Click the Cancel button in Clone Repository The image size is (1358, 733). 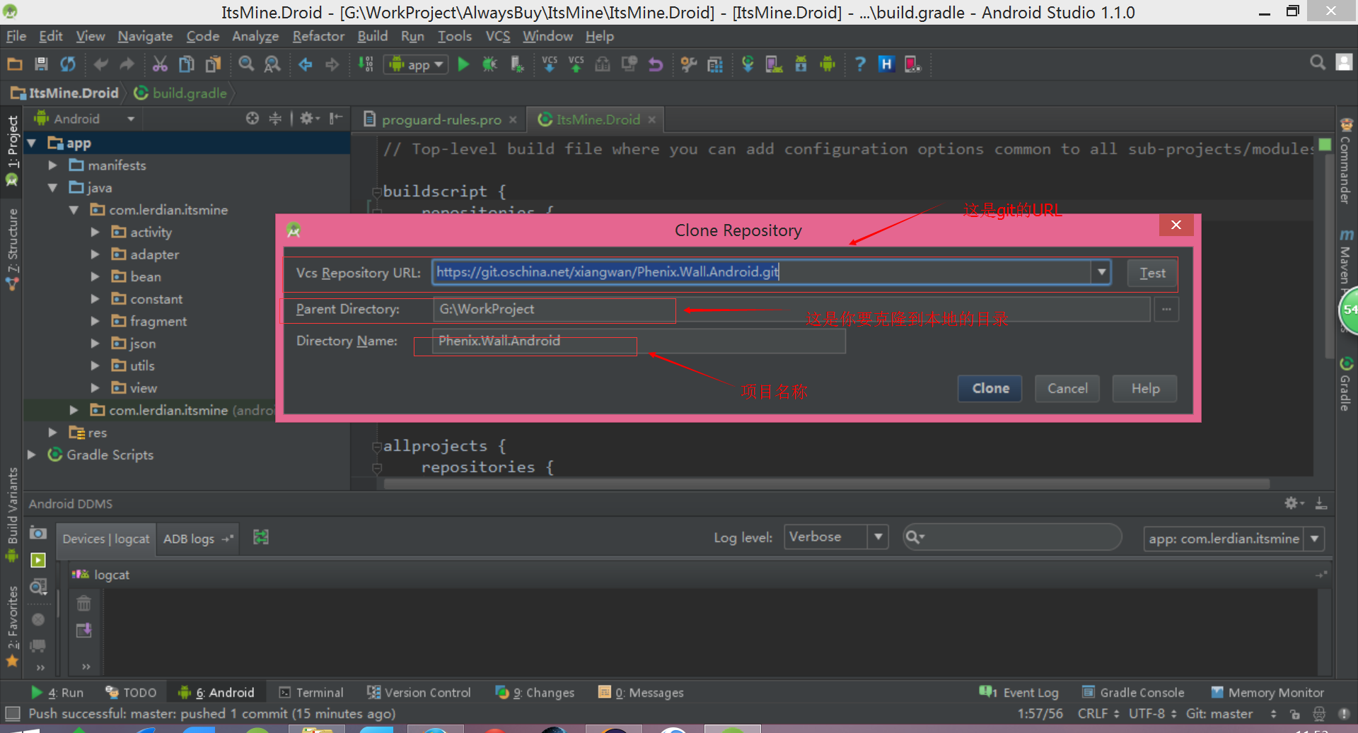pyautogui.click(x=1067, y=389)
